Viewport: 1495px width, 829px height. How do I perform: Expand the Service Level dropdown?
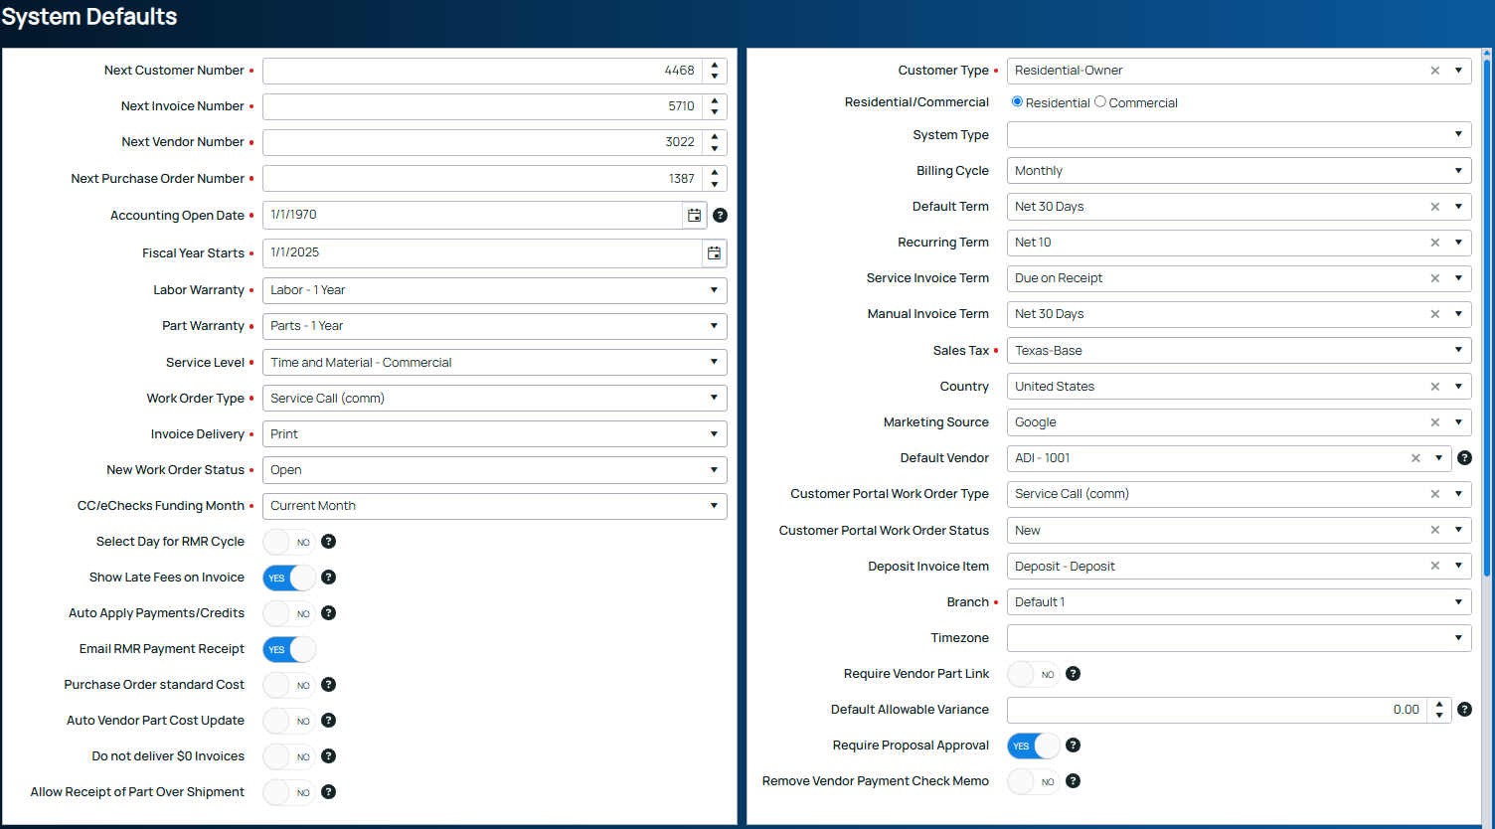click(714, 363)
